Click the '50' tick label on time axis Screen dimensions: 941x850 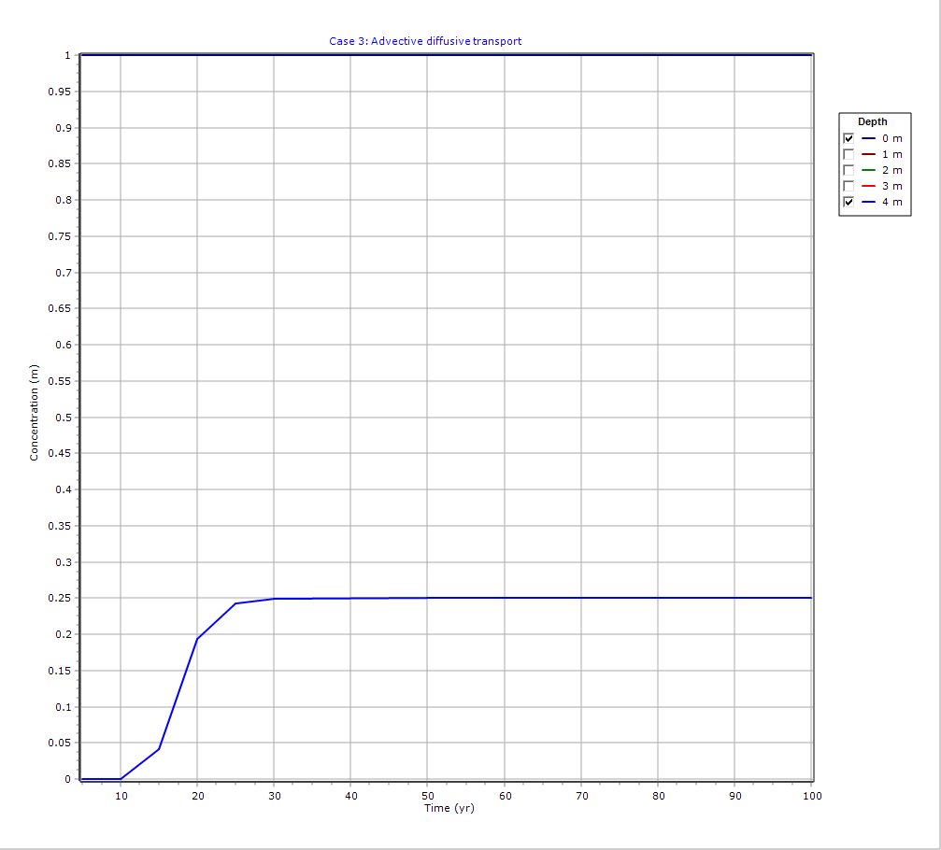click(x=427, y=796)
